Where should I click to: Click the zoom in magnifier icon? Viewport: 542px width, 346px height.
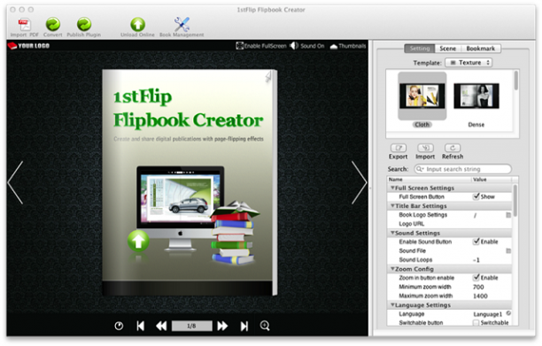point(265,326)
